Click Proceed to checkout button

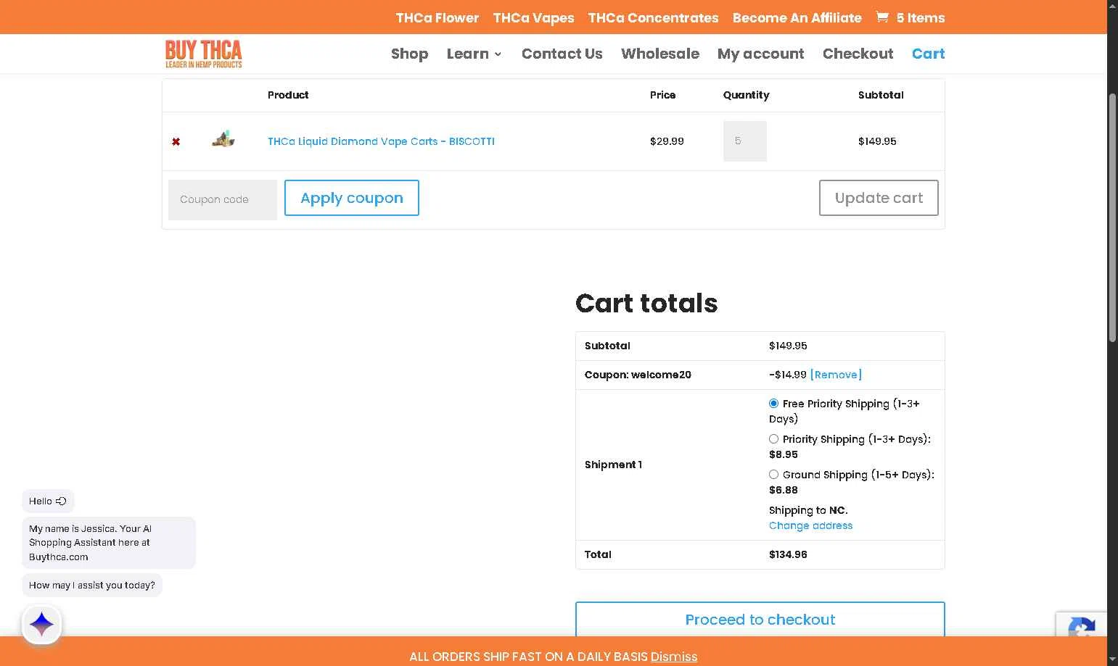click(x=760, y=620)
